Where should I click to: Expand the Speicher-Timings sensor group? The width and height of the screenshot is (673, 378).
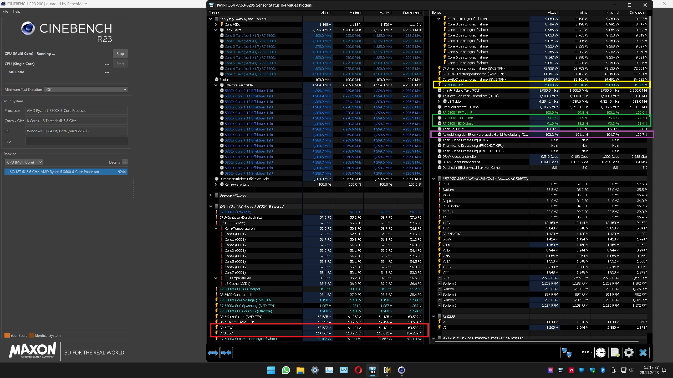tap(210, 195)
